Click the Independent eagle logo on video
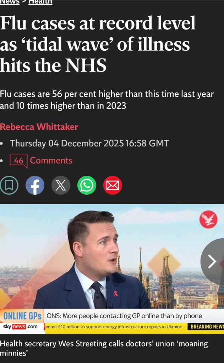Screen dimensions: 224x363 [x=208, y=219]
